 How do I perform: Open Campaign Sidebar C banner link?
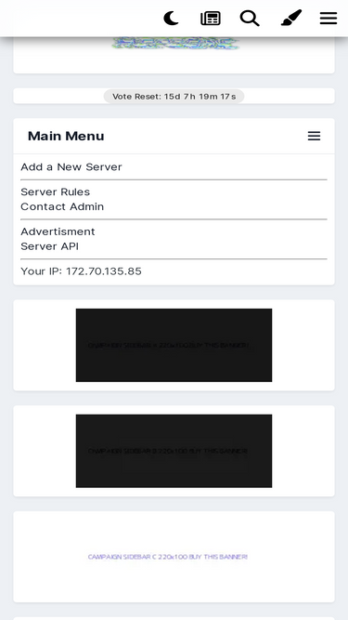pyautogui.click(x=168, y=557)
